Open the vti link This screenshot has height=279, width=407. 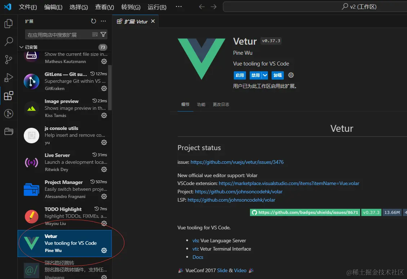tap(195, 249)
